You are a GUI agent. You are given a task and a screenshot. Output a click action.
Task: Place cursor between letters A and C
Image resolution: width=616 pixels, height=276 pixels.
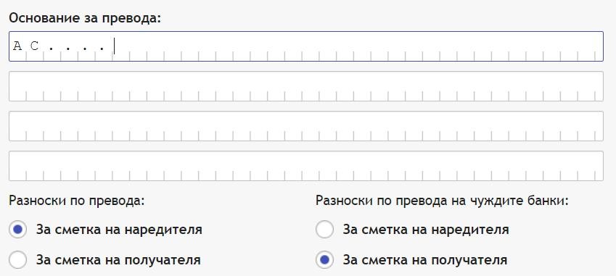(x=26, y=46)
